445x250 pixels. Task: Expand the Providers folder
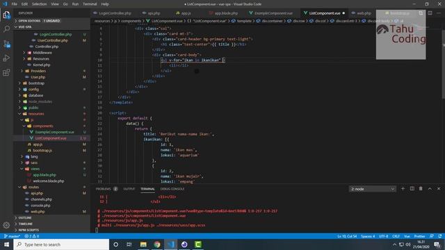pyautogui.click(x=38, y=71)
